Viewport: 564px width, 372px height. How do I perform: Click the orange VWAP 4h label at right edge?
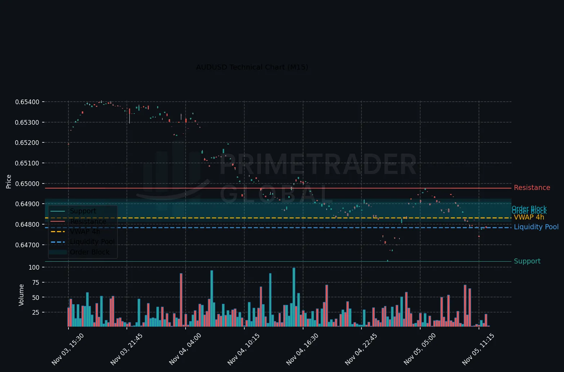pos(529,217)
